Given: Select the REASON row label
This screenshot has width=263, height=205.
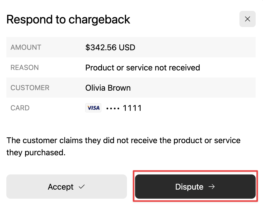Looking at the screenshot, I should click(x=25, y=68).
